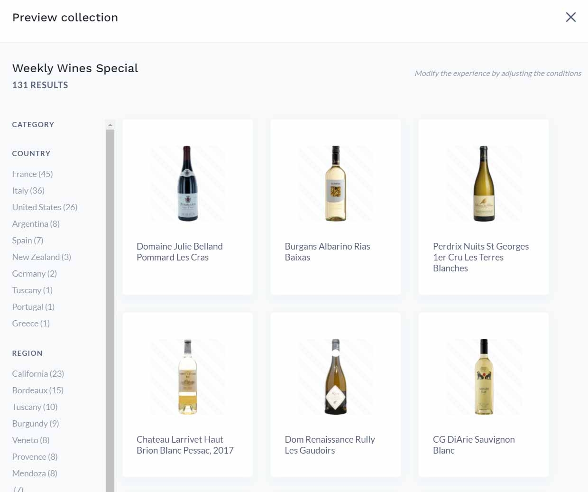Click Dom Renaissance Rully Les Gaudoirs title
The image size is (588, 492).
(330, 445)
